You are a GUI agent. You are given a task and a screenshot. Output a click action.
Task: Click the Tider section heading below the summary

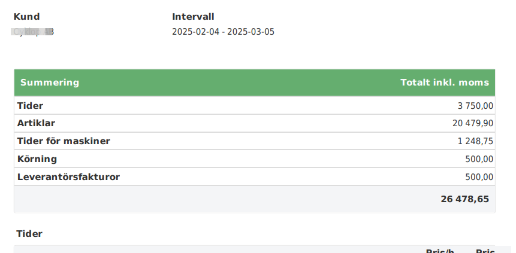(29, 234)
